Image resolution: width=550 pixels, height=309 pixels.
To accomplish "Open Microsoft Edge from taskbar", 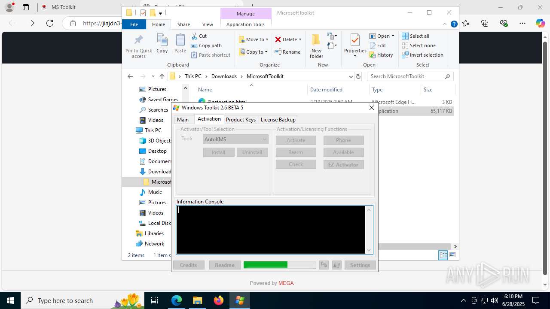I will pyautogui.click(x=177, y=300).
